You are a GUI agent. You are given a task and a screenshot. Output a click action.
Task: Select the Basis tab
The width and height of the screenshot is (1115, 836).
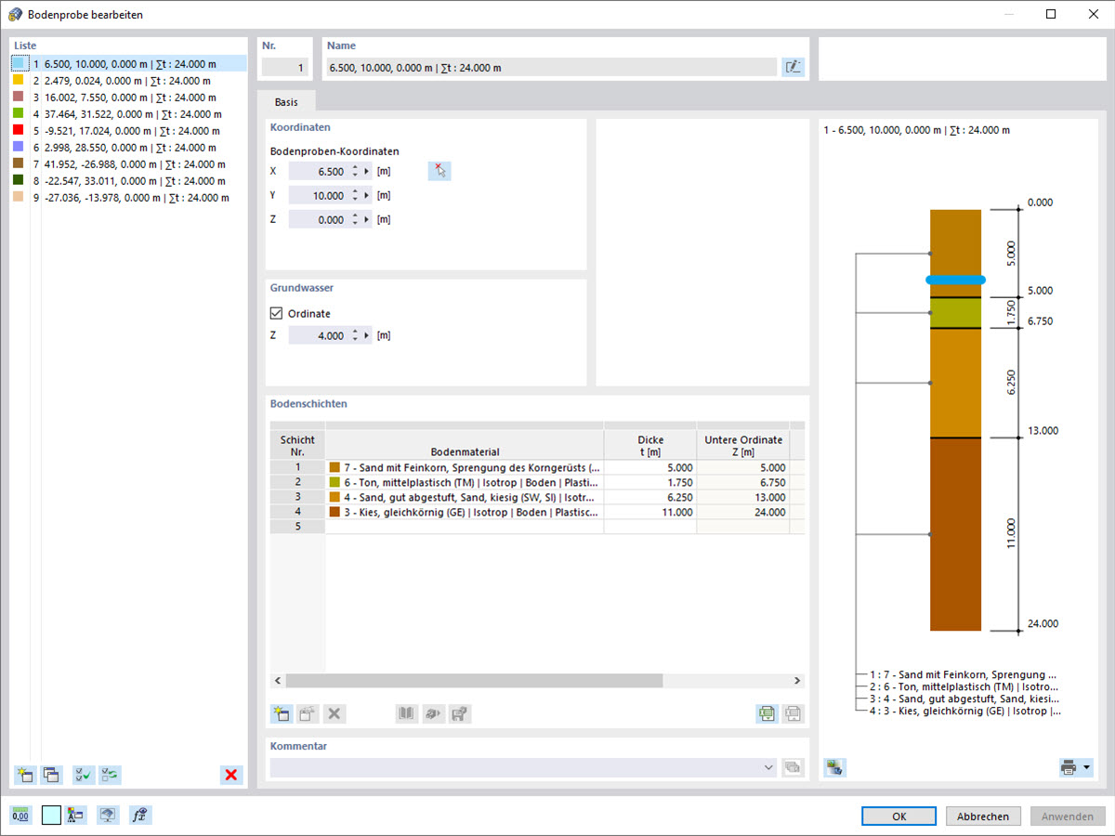tap(286, 101)
